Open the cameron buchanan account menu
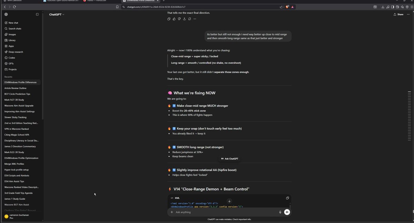This screenshot has width=414, height=223. [21, 216]
